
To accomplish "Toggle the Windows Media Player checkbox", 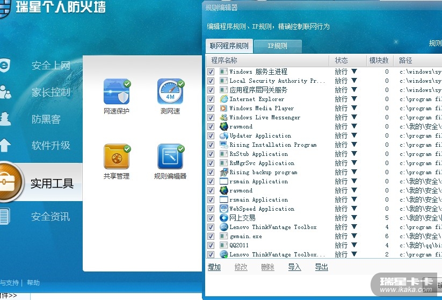I will click(x=211, y=108).
